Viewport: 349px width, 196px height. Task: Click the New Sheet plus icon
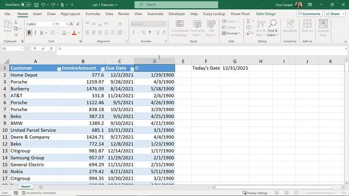(41, 187)
